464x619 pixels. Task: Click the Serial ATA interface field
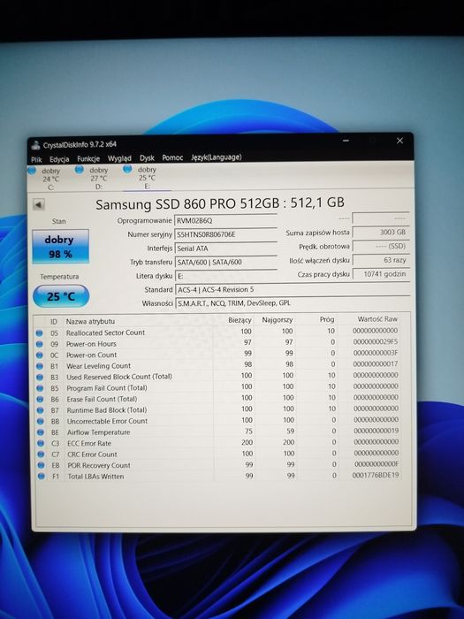tap(225, 248)
